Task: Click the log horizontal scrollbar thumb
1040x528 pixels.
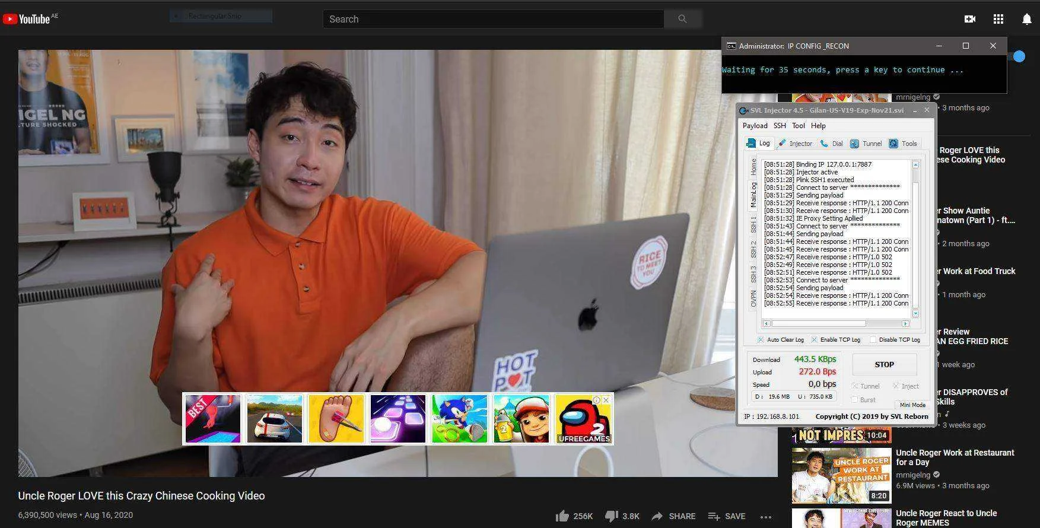Action: pos(818,324)
